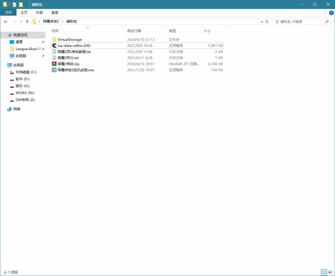The width and height of the screenshot is (335, 276).
Task: Select the VirtualStorage folder icon
Action: pos(54,40)
